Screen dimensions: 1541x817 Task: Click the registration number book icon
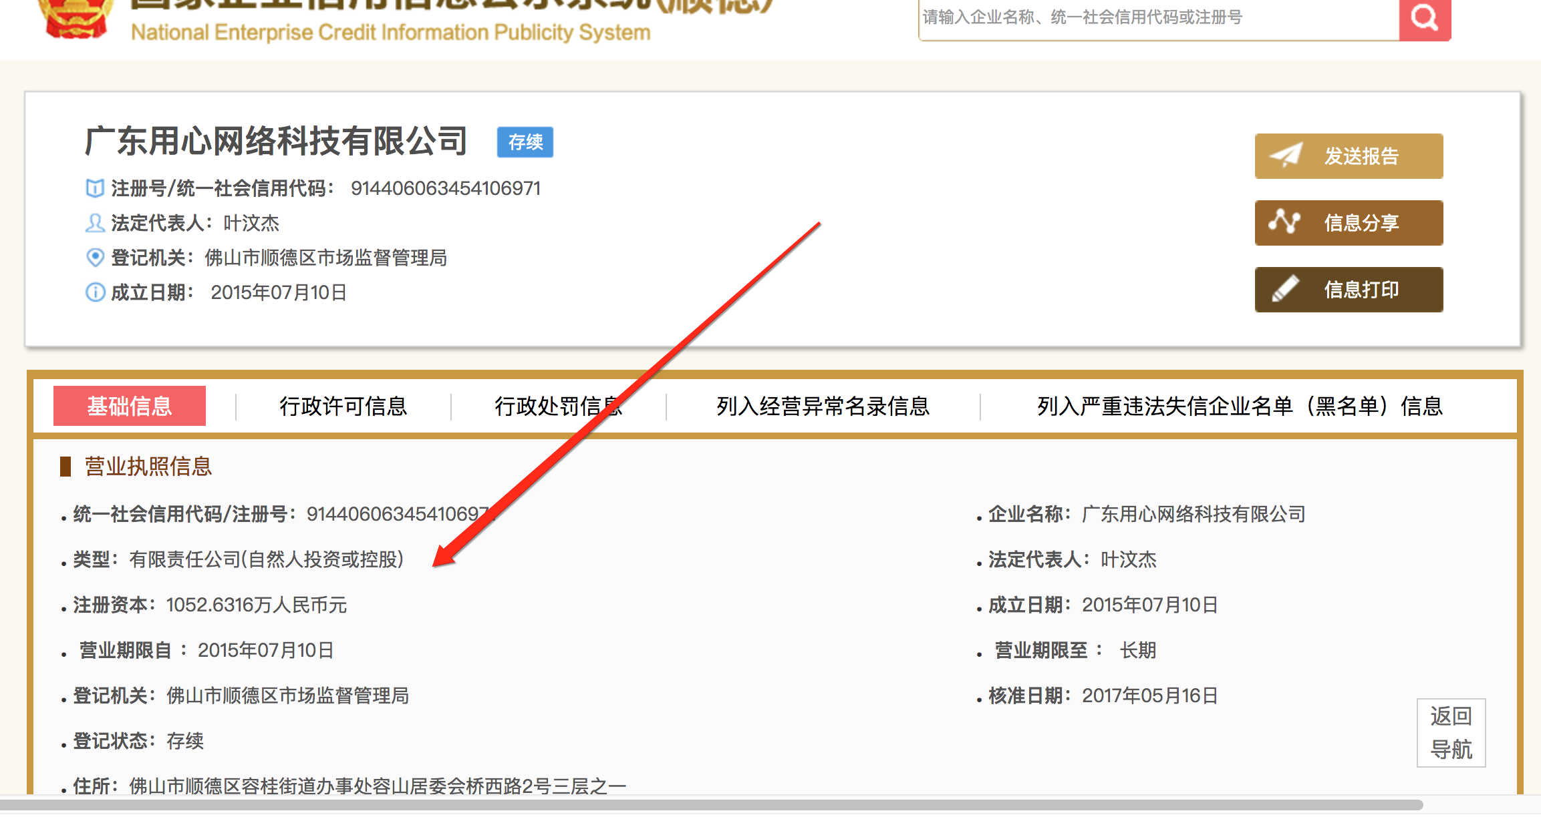pos(95,188)
